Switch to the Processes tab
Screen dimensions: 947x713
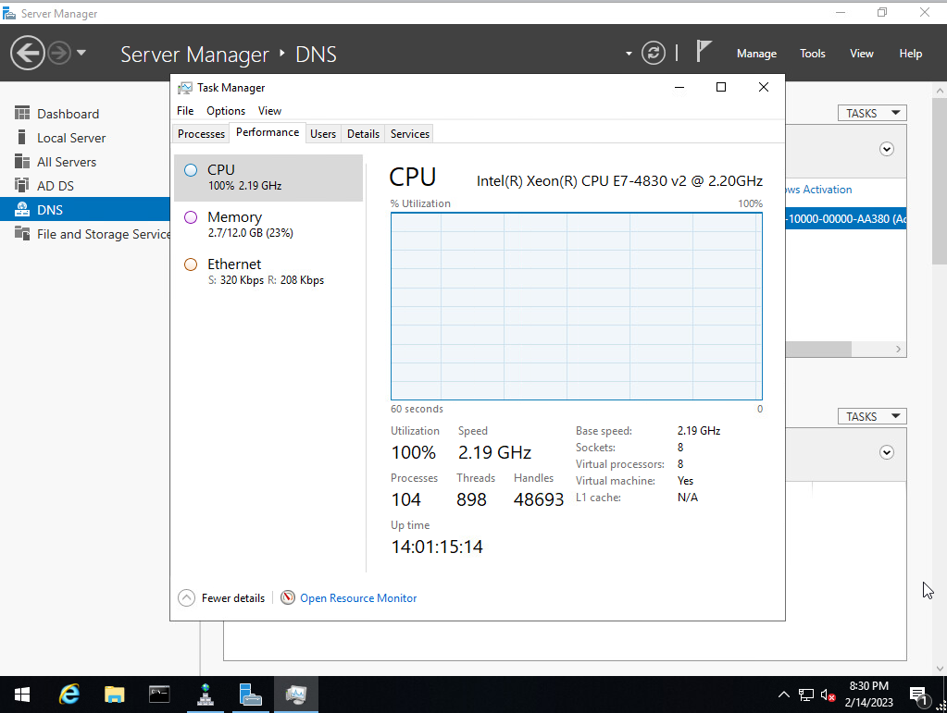pos(201,134)
